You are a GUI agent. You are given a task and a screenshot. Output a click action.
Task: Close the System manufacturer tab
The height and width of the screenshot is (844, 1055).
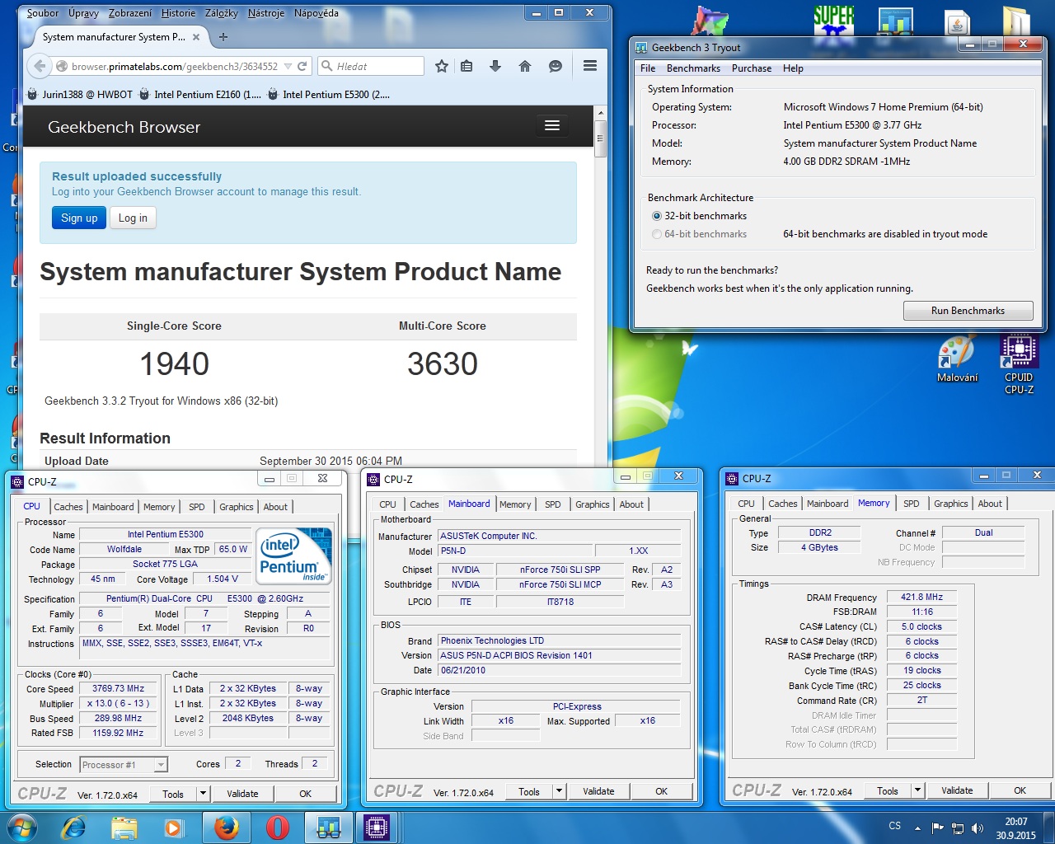point(196,37)
